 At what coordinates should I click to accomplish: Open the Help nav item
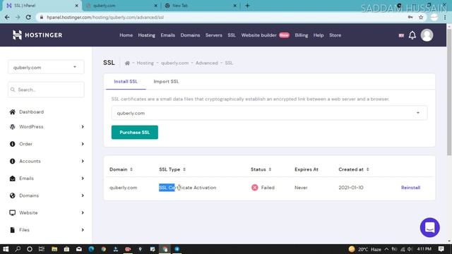coord(319,35)
